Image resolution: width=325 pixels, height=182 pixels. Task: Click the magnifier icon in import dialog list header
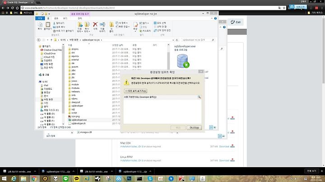[x=199, y=97]
